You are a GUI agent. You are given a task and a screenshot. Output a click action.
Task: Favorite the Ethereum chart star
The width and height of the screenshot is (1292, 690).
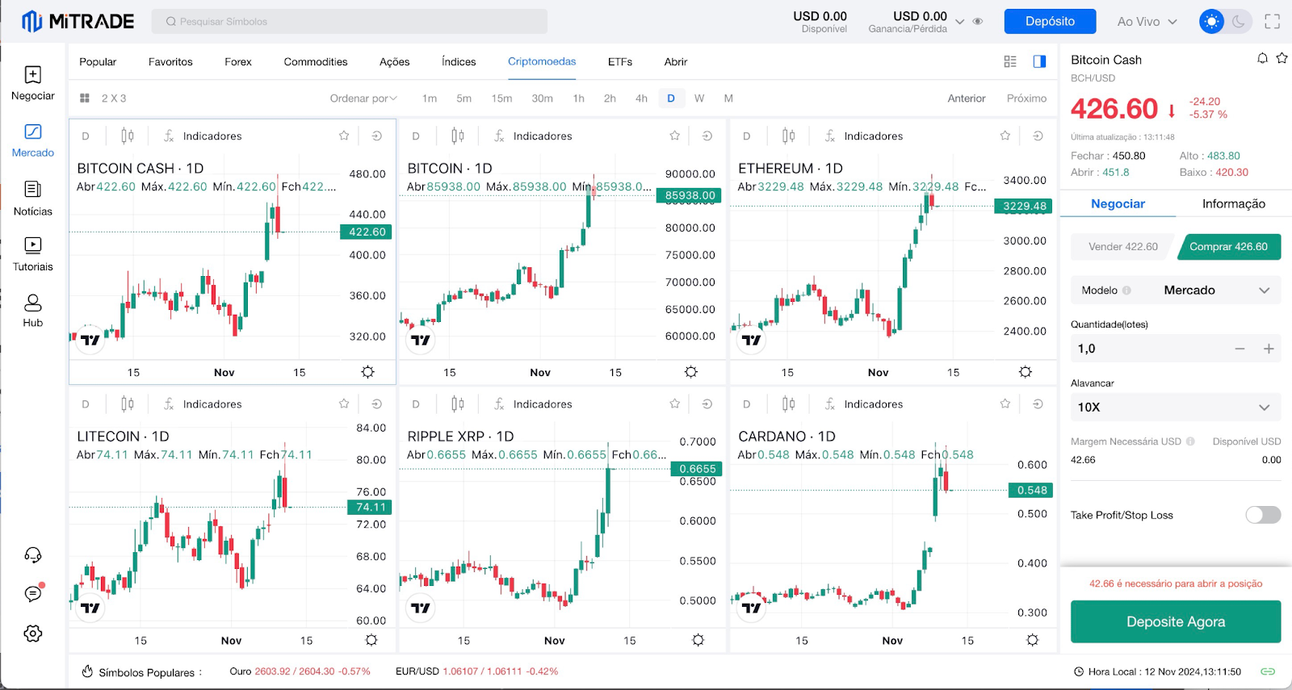point(1005,136)
